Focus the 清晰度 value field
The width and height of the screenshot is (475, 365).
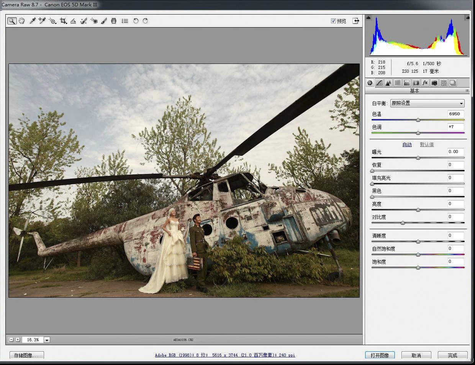pyautogui.click(x=455, y=235)
